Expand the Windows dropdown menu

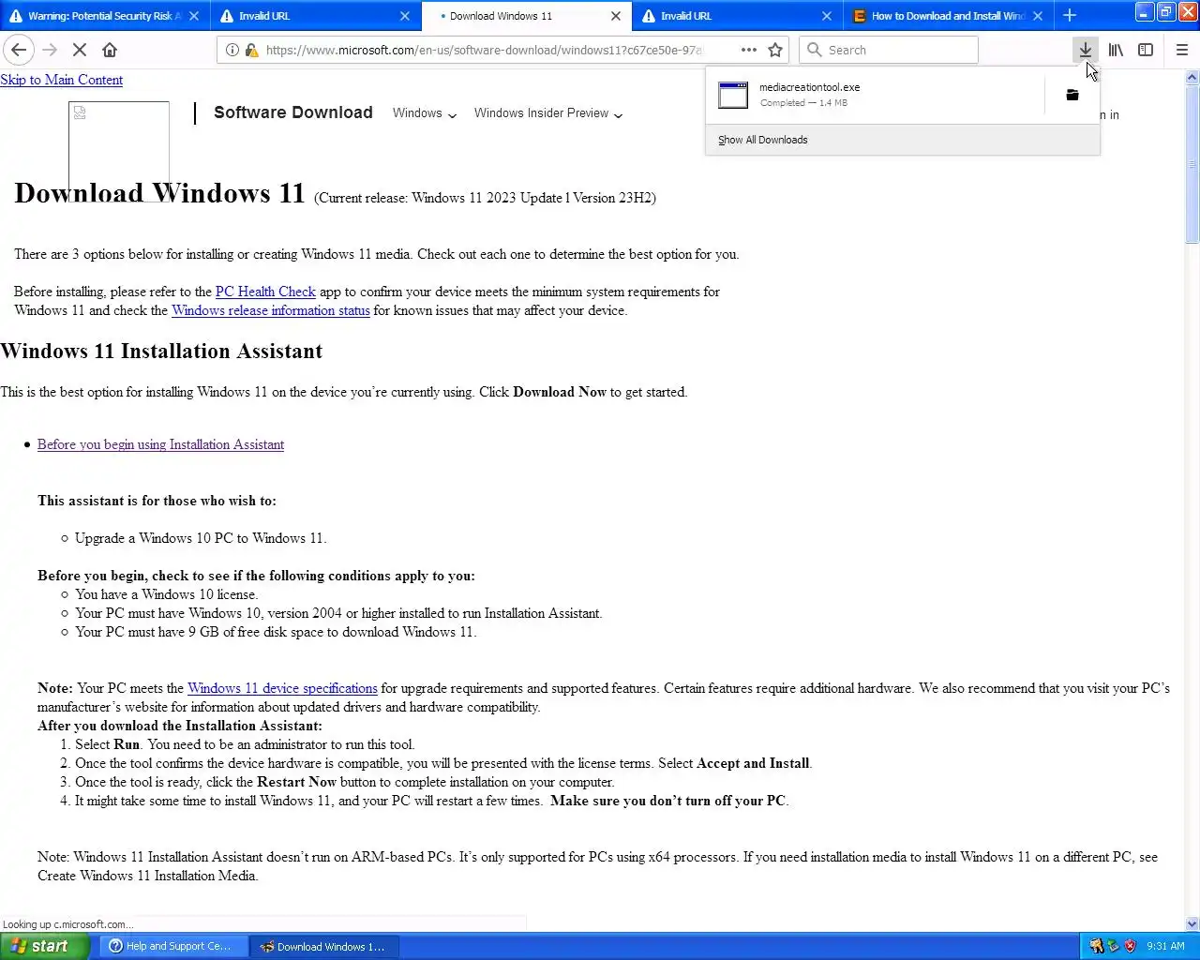point(425,113)
